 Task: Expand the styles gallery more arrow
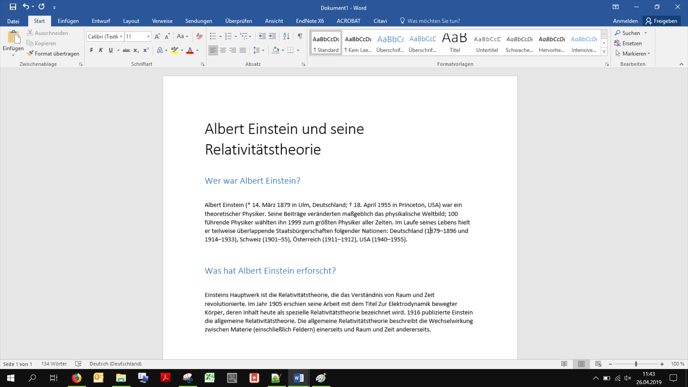coord(604,52)
